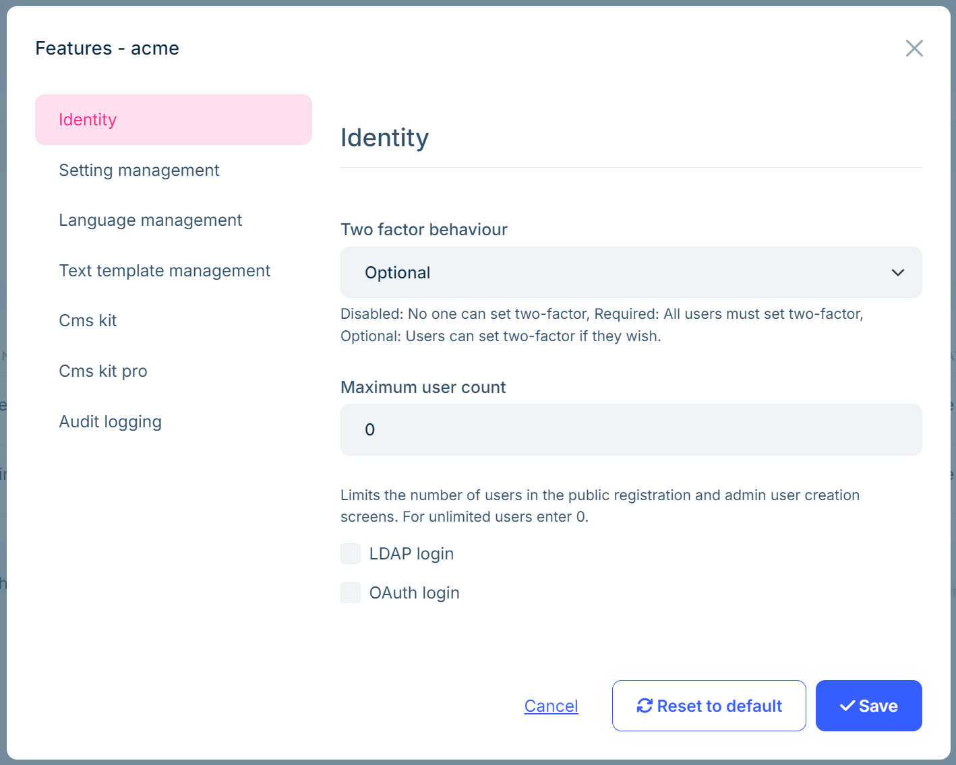Image resolution: width=956 pixels, height=765 pixels.
Task: Click the chevron on the Optional selector
Action: [897, 272]
